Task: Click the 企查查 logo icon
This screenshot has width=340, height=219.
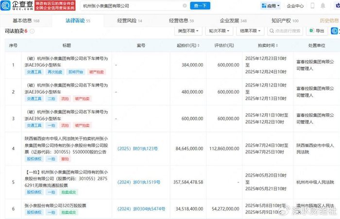Action: (x=6, y=5)
